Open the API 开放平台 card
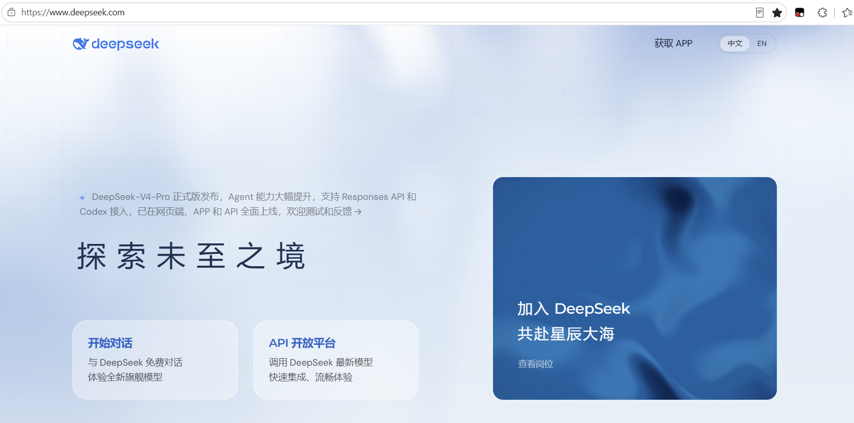Image resolution: width=854 pixels, height=423 pixels. coord(336,360)
